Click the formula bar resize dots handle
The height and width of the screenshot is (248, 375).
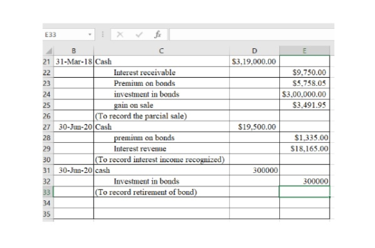pyautogui.click(x=102, y=34)
